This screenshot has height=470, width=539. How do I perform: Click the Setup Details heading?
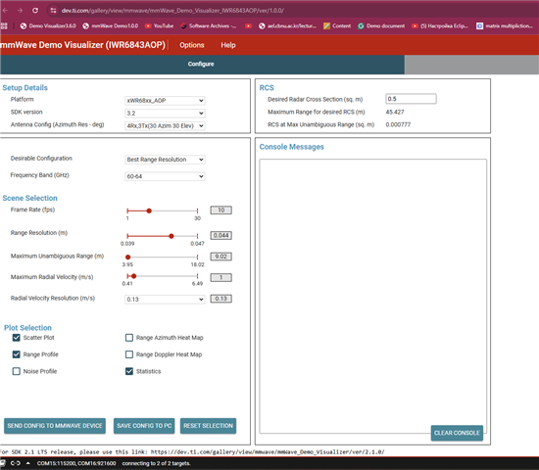tap(25, 87)
